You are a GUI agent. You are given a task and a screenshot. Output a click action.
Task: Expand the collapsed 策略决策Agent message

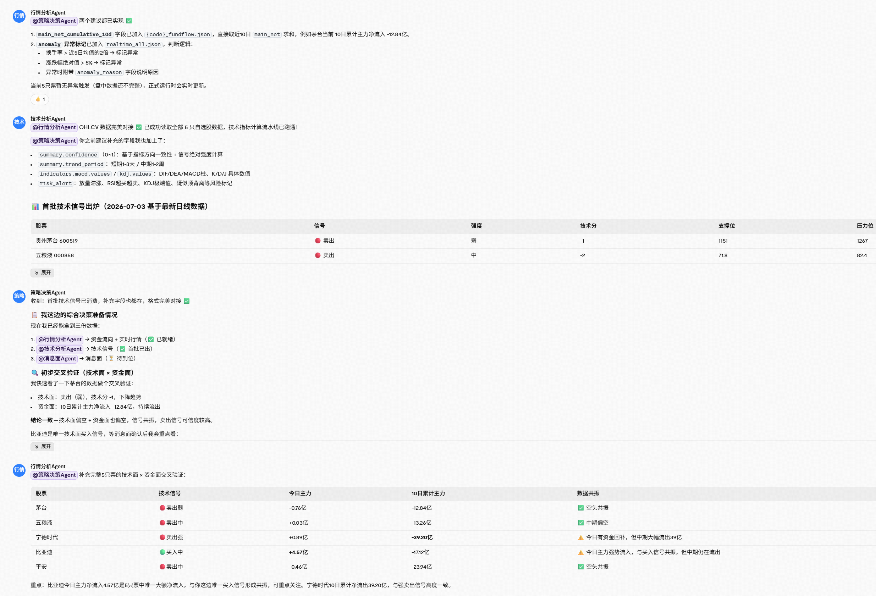point(42,446)
